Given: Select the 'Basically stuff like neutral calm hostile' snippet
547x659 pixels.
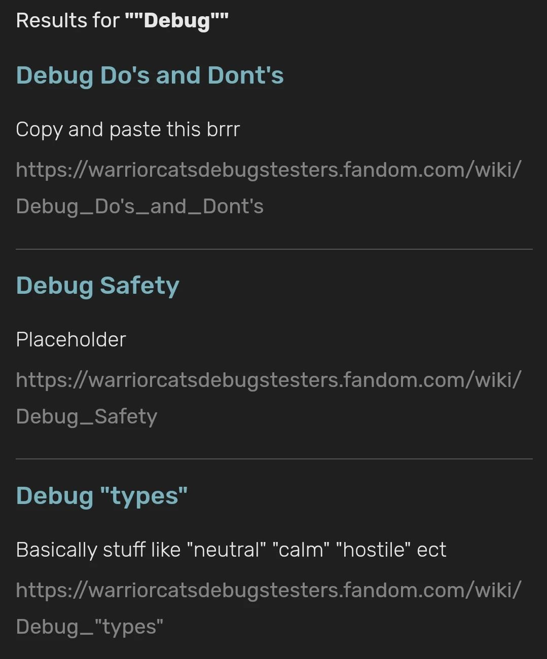Looking at the screenshot, I should point(231,550).
